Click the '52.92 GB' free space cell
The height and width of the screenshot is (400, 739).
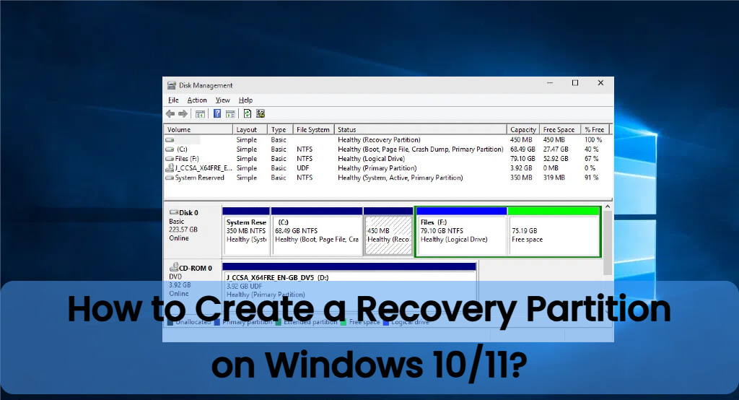point(556,159)
